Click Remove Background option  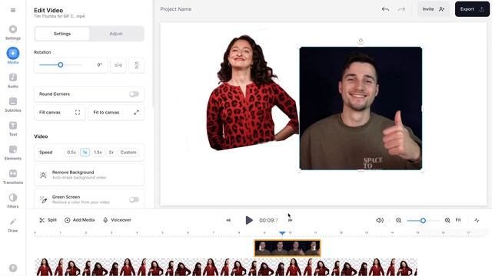pyautogui.click(x=89, y=175)
